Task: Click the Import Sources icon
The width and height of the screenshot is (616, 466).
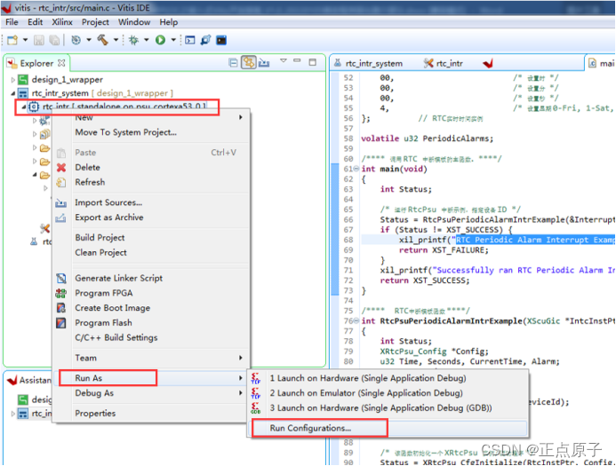Action: [x=61, y=202]
